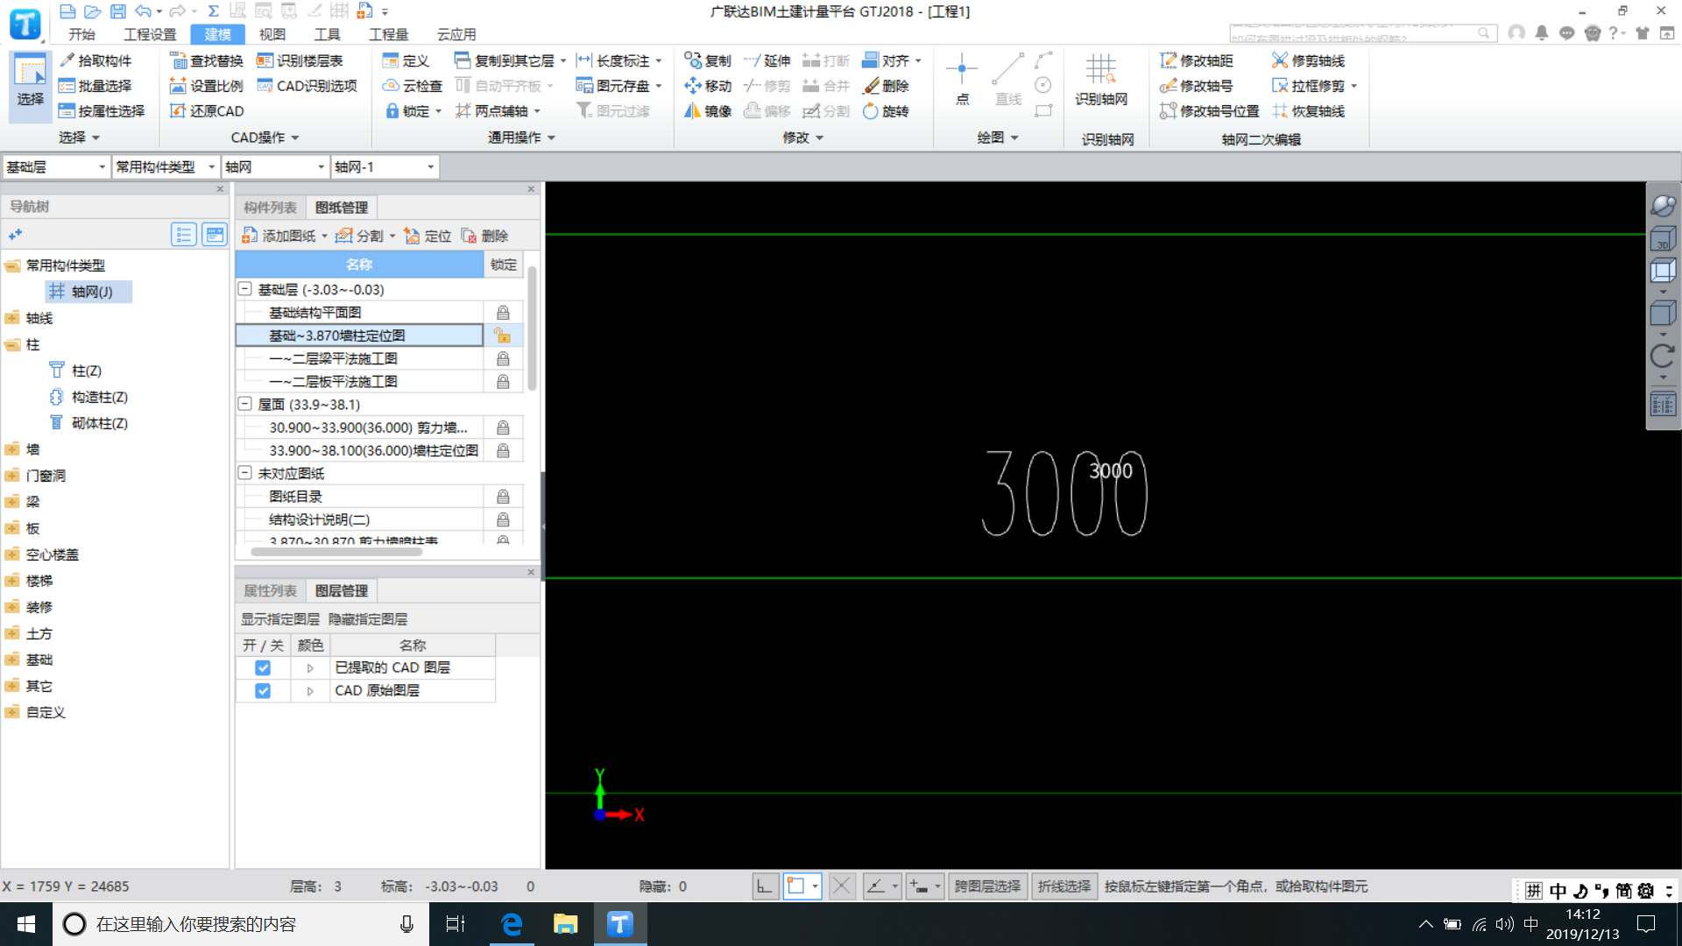The width and height of the screenshot is (1682, 946).
Task: Click the 还原CAD restore tool
Action: (207, 111)
